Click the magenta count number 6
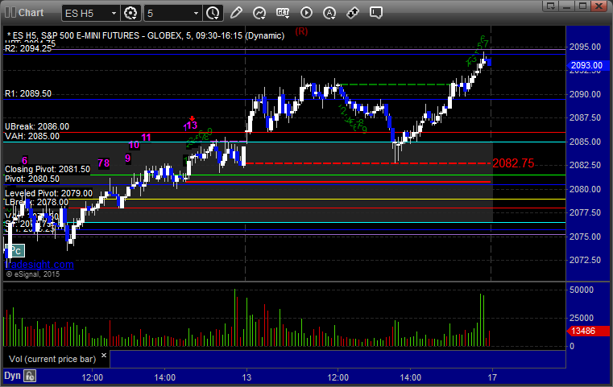Image resolution: width=613 pixels, height=387 pixels. [x=25, y=160]
